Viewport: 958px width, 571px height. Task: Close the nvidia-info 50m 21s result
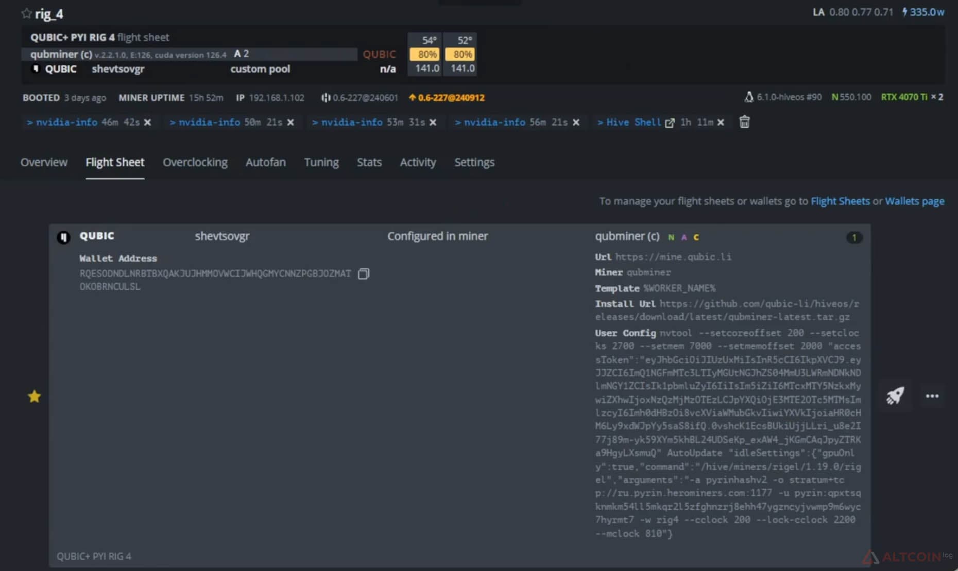[x=290, y=123]
